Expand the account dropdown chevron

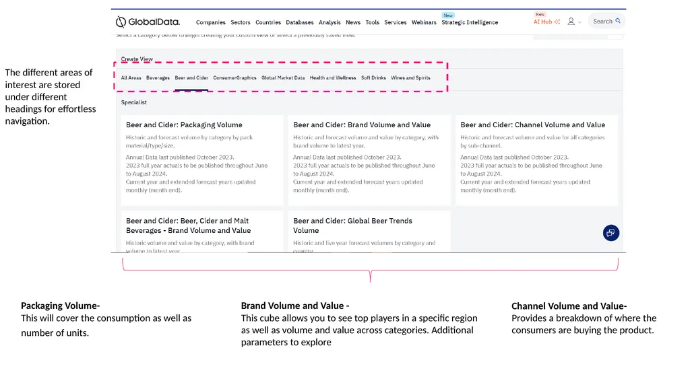(x=579, y=22)
